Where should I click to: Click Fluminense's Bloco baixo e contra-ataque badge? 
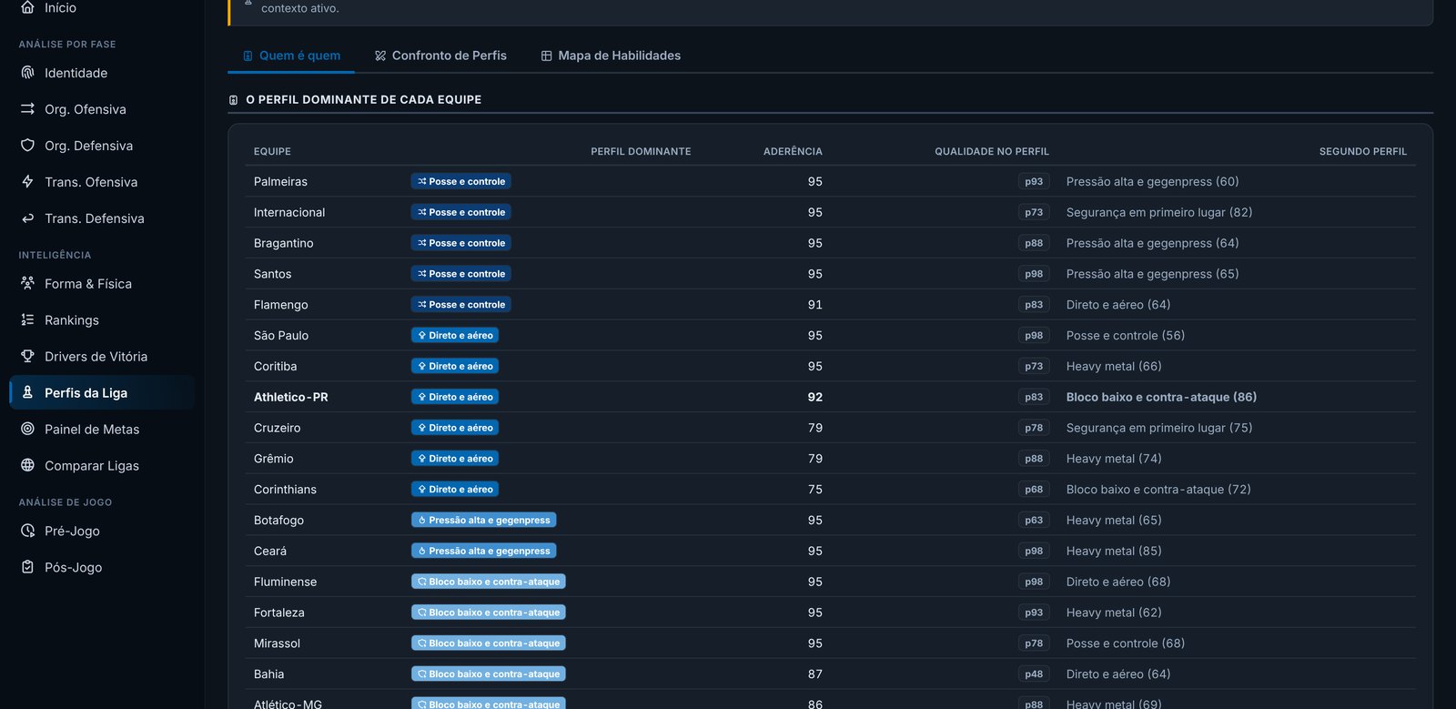(x=488, y=582)
